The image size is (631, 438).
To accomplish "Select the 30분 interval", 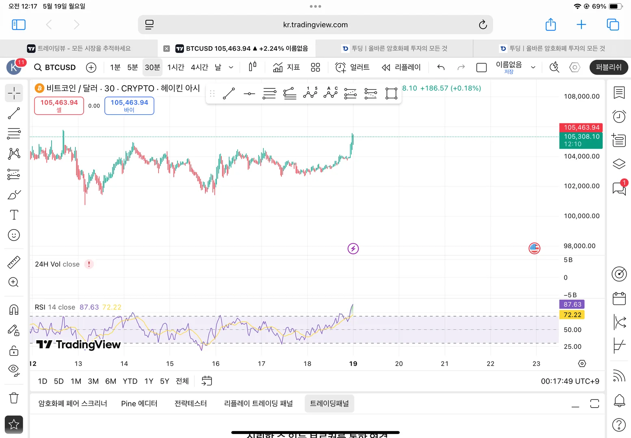I will [x=153, y=67].
